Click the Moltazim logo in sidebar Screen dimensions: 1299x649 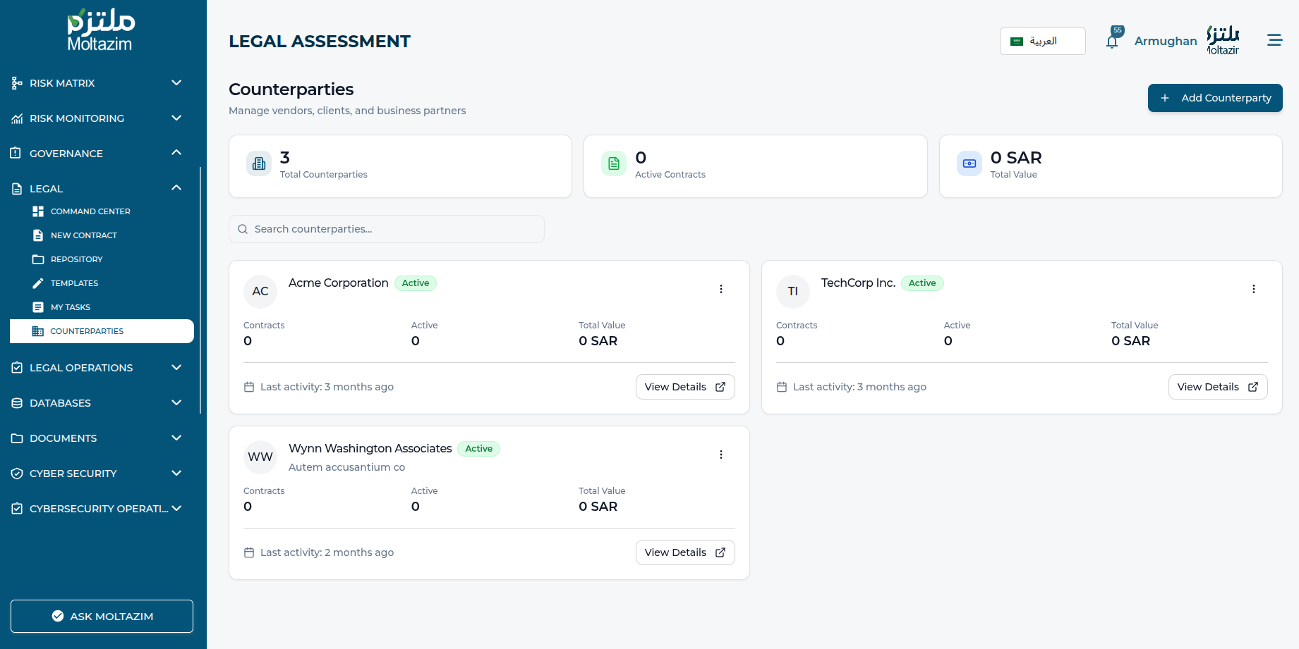click(x=101, y=30)
